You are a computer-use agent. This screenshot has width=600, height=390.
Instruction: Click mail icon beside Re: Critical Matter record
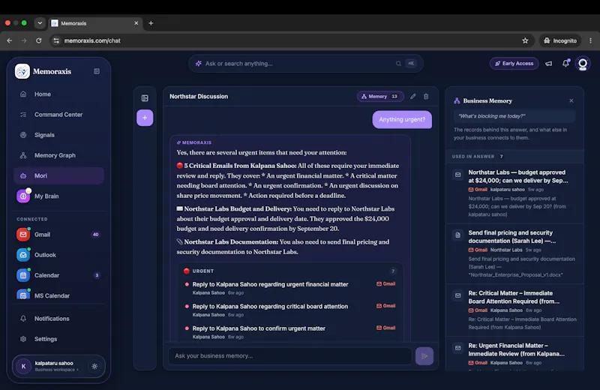click(x=457, y=295)
